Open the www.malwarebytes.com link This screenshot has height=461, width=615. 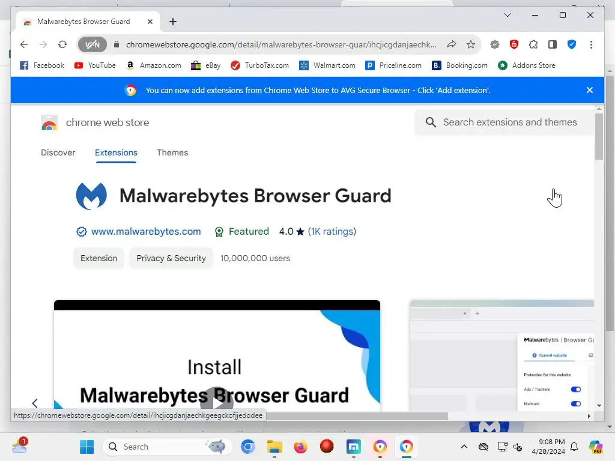[x=146, y=232]
